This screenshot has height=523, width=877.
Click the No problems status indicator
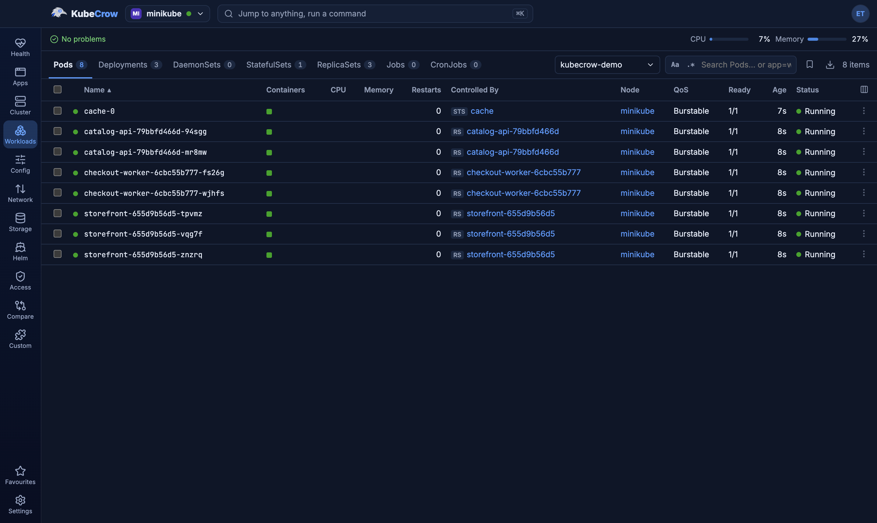point(78,39)
